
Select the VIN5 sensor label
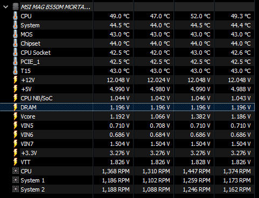pos(27,126)
